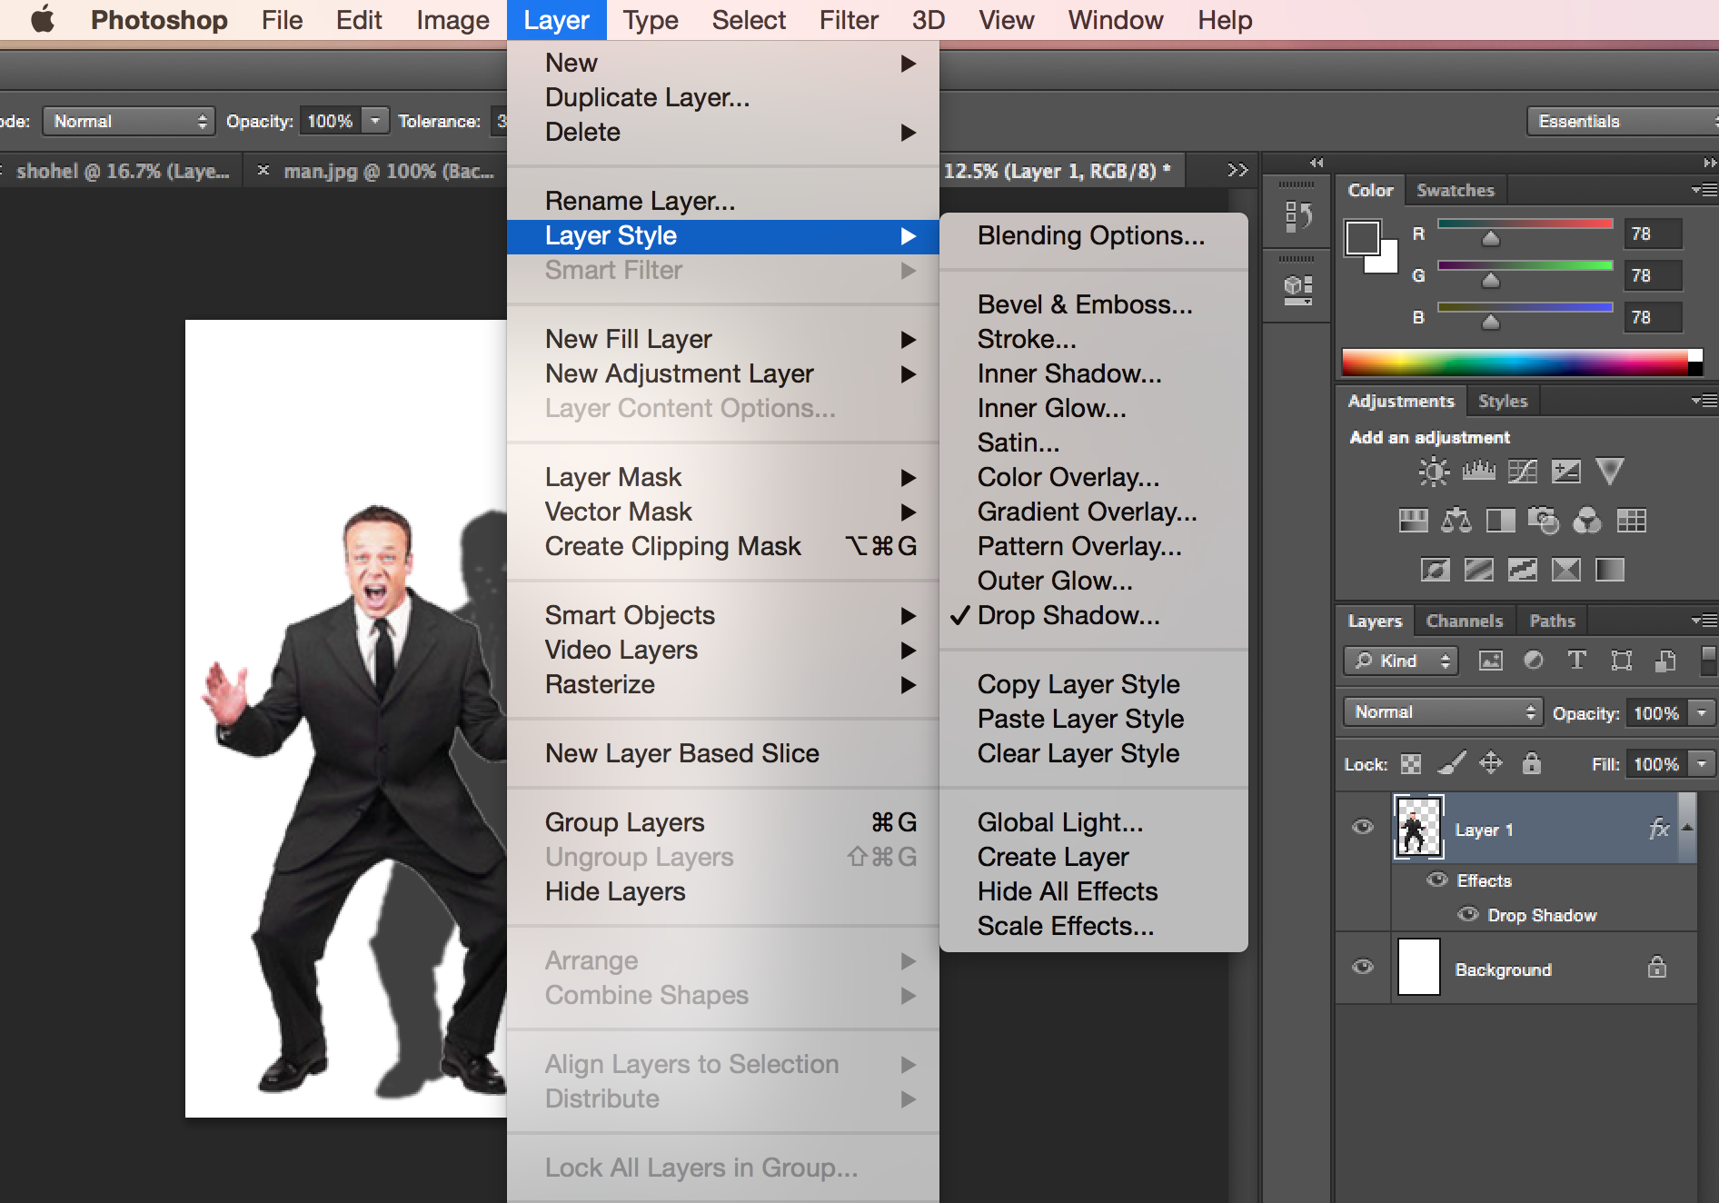Viewport: 1719px width, 1203px height.
Task: Open the Essentials workspace dropdown
Action: tap(1622, 121)
